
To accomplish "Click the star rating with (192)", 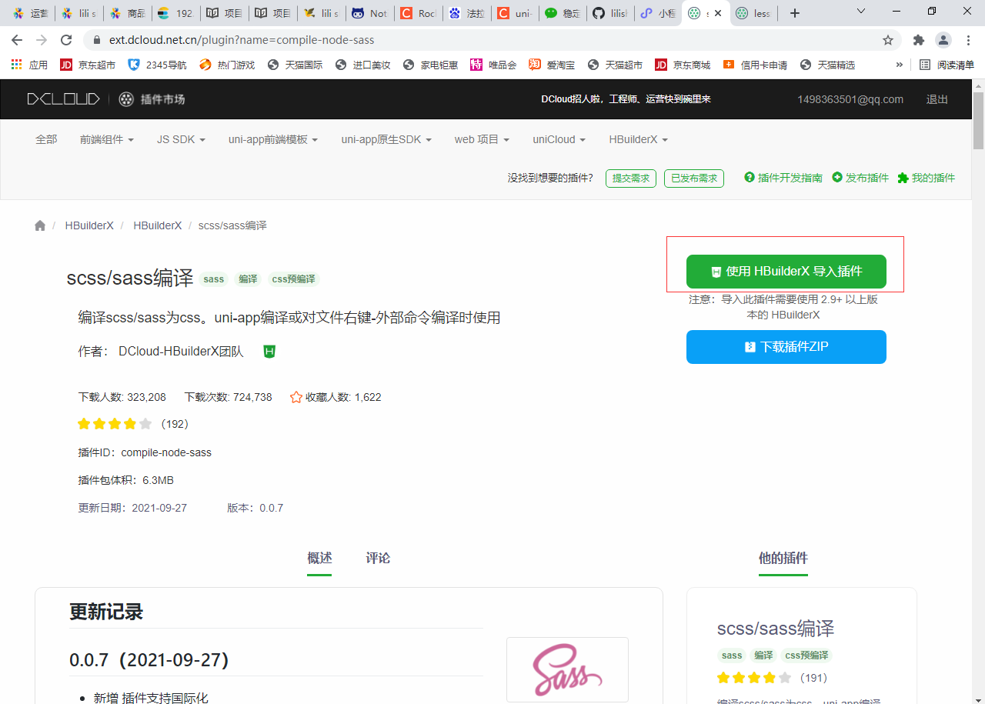I will tap(132, 424).
